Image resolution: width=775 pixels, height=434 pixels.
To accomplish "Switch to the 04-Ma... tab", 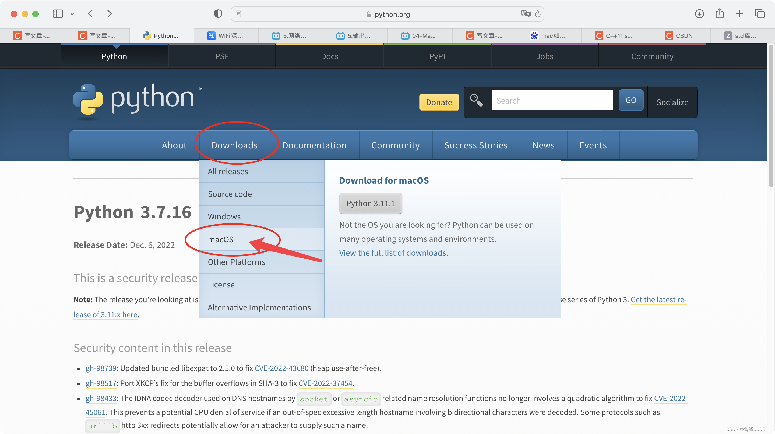I will point(420,36).
